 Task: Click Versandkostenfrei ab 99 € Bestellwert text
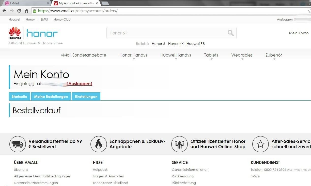(55, 144)
